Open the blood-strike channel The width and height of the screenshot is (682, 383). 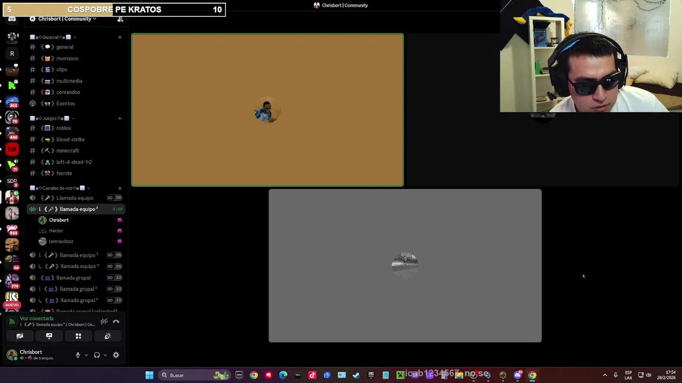(x=76, y=139)
